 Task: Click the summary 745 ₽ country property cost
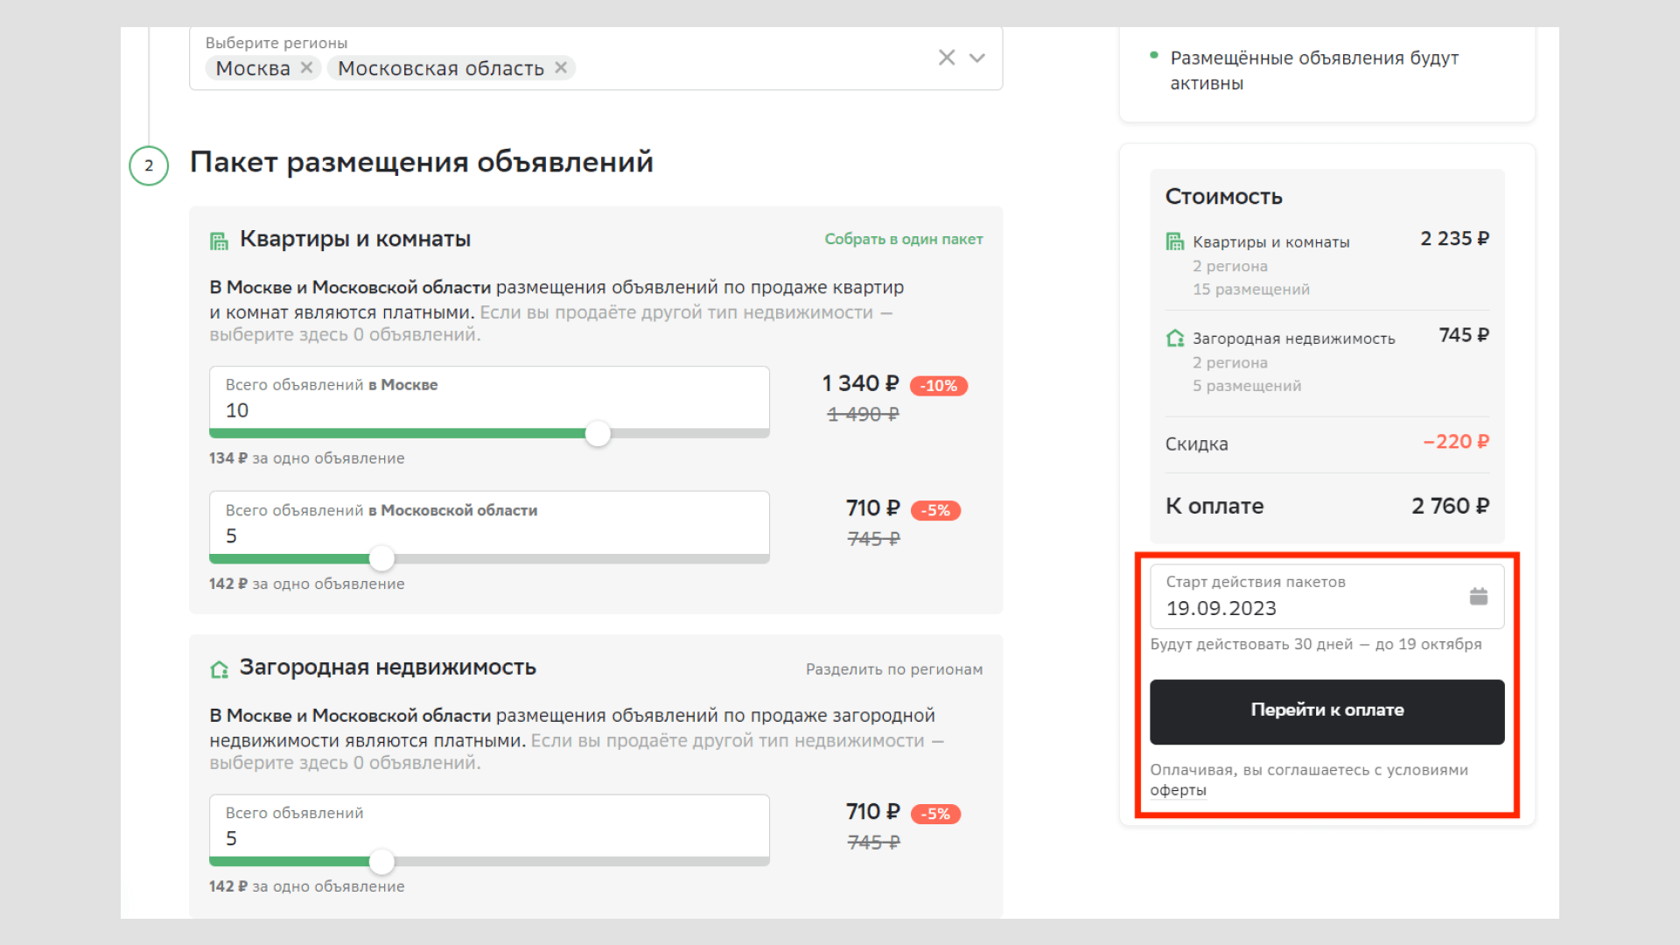(x=1464, y=335)
